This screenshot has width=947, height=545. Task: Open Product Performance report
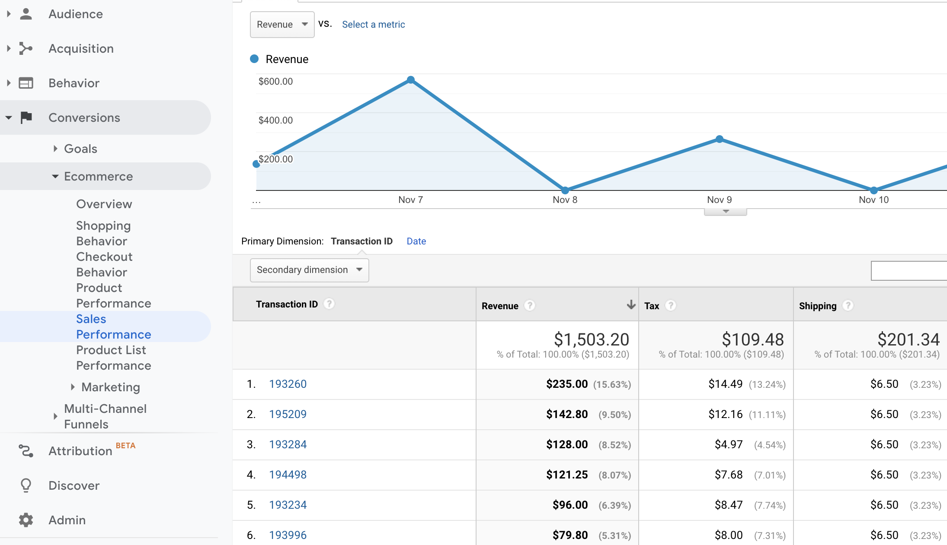click(x=114, y=295)
